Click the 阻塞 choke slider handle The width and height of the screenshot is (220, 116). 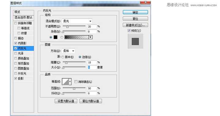pos(66,63)
